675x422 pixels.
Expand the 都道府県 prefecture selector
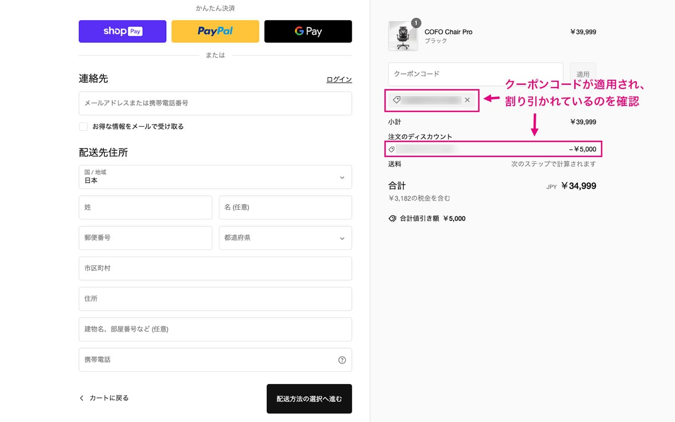[285, 238]
